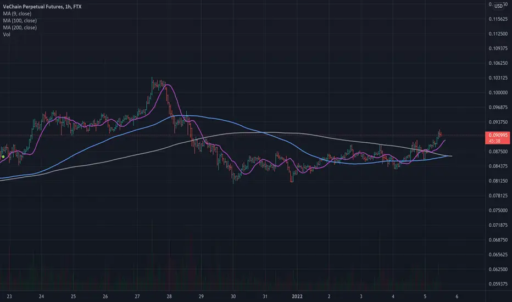512x302 pixels.
Task: Click the 0.059375 price axis label
Action: 498,284
